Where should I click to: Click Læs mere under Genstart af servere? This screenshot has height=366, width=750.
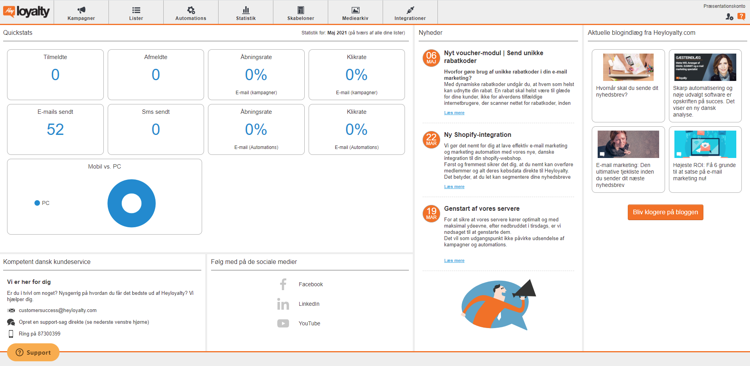coord(454,260)
